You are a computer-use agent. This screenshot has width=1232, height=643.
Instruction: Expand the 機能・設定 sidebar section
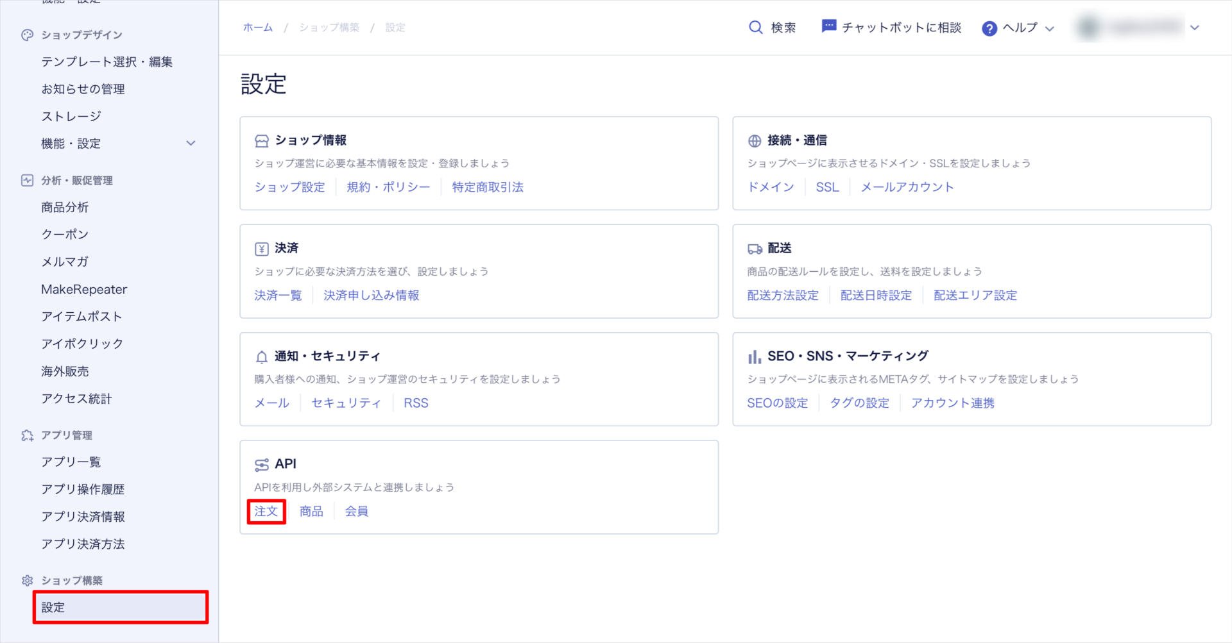point(191,143)
